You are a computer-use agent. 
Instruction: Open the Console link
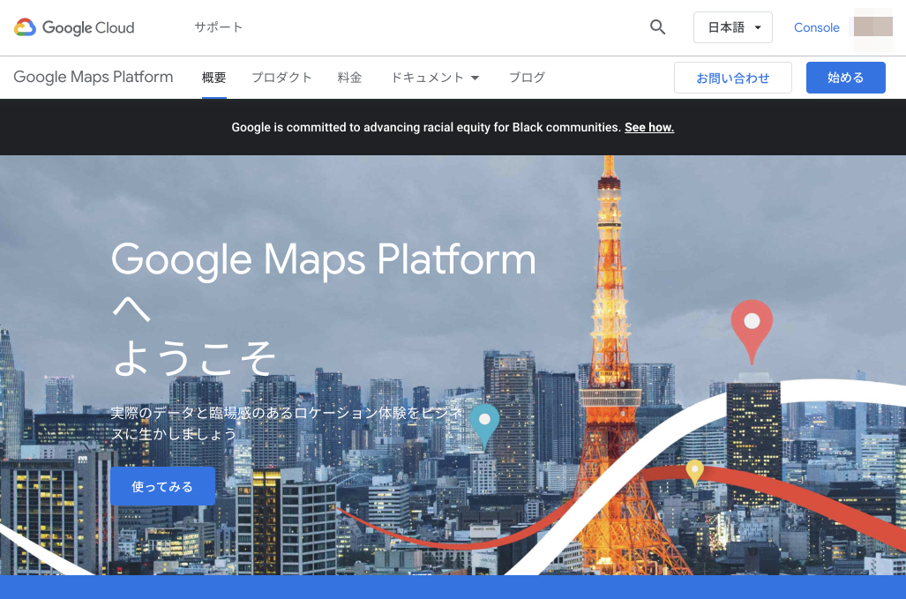click(816, 27)
